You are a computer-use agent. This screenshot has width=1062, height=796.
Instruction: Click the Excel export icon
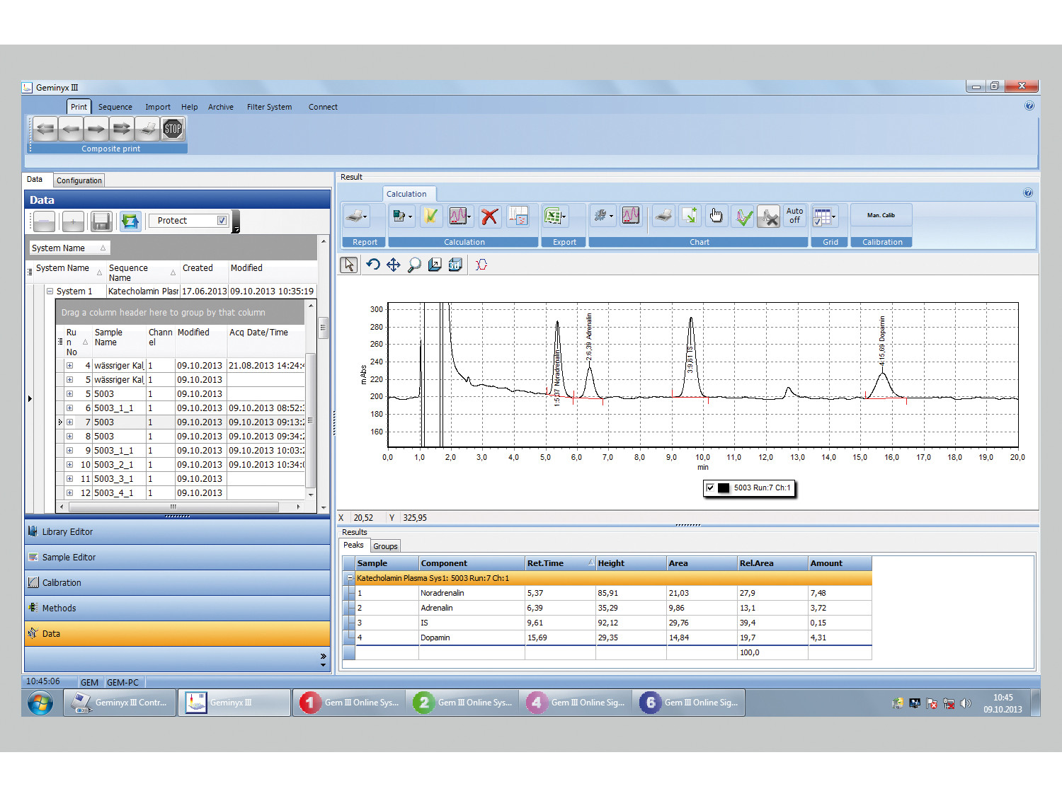click(555, 216)
